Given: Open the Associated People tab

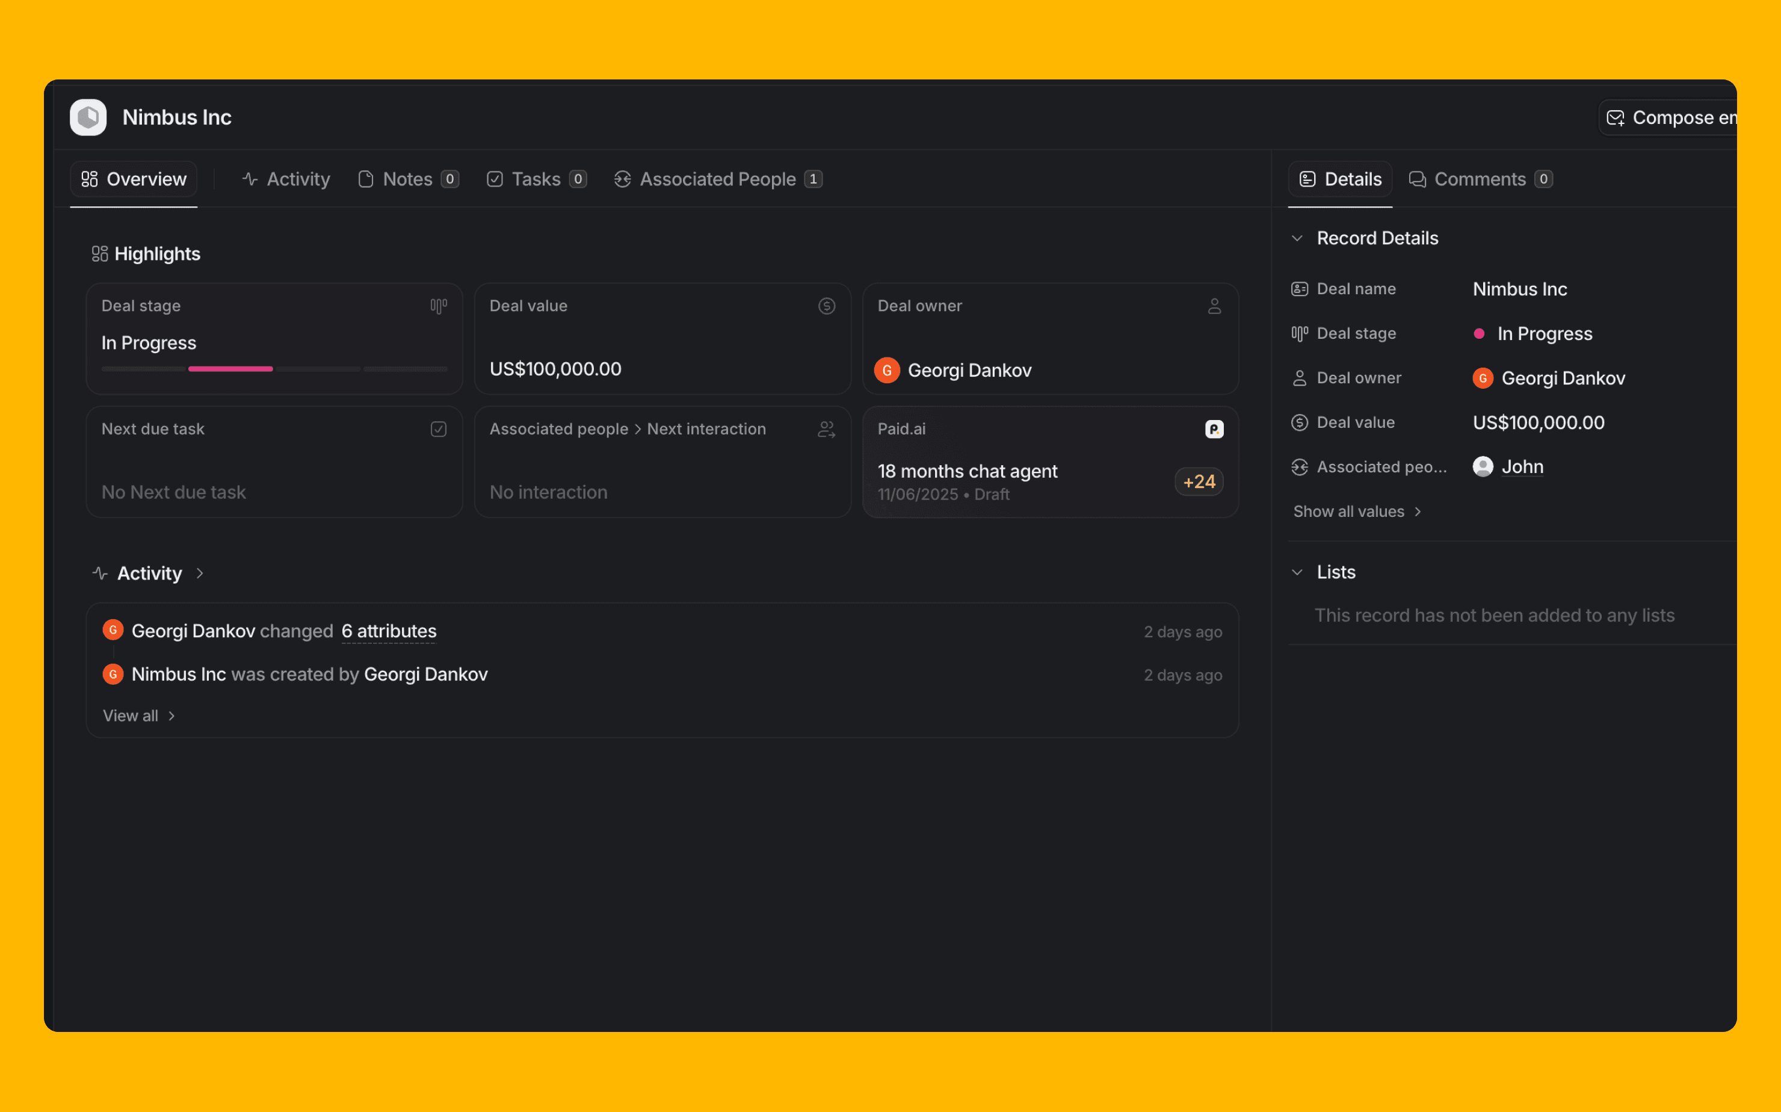Looking at the screenshot, I should tap(717, 179).
